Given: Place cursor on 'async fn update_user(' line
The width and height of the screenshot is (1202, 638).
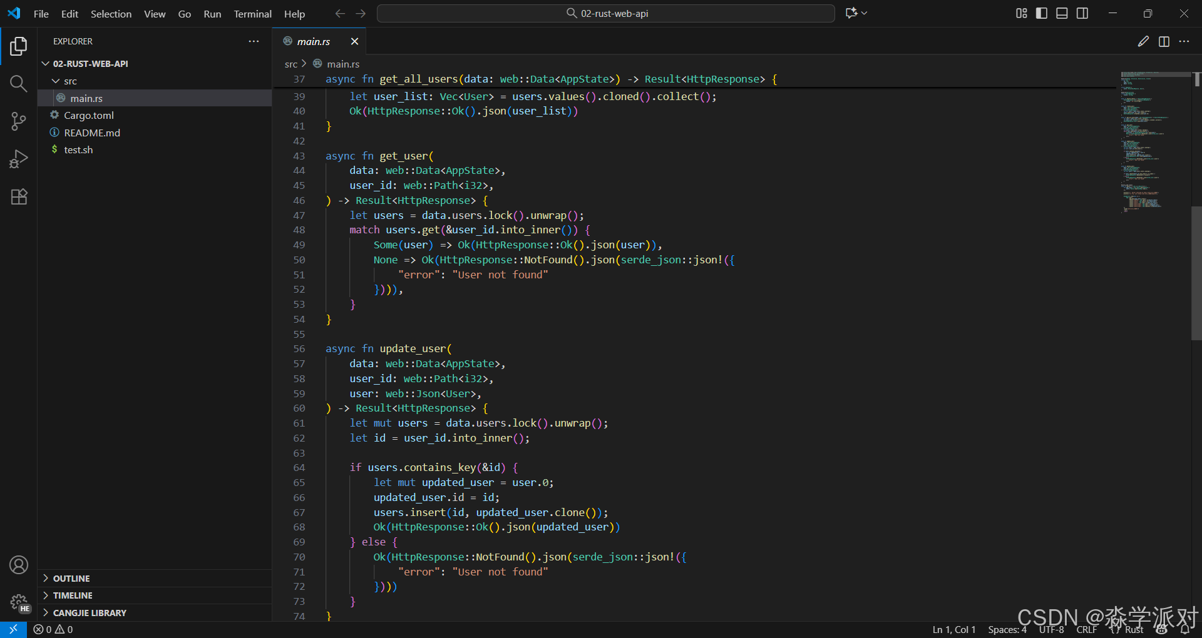Looking at the screenshot, I should [x=388, y=349].
